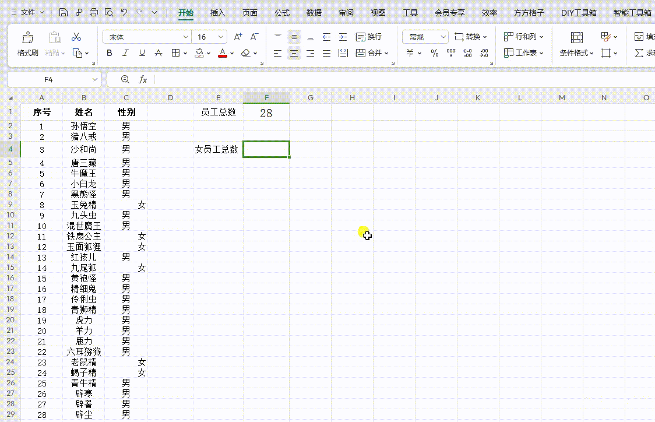Align text to top

tap(278, 37)
